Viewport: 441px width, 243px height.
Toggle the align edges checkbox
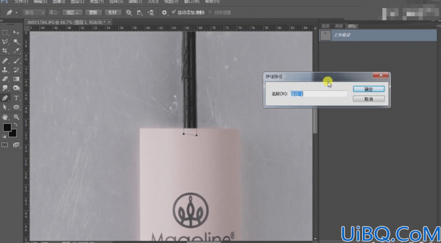[210, 13]
